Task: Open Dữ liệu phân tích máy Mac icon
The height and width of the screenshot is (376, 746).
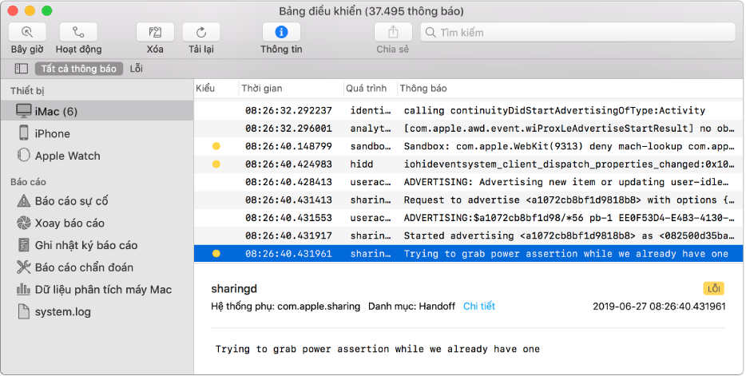Action: 23,288
